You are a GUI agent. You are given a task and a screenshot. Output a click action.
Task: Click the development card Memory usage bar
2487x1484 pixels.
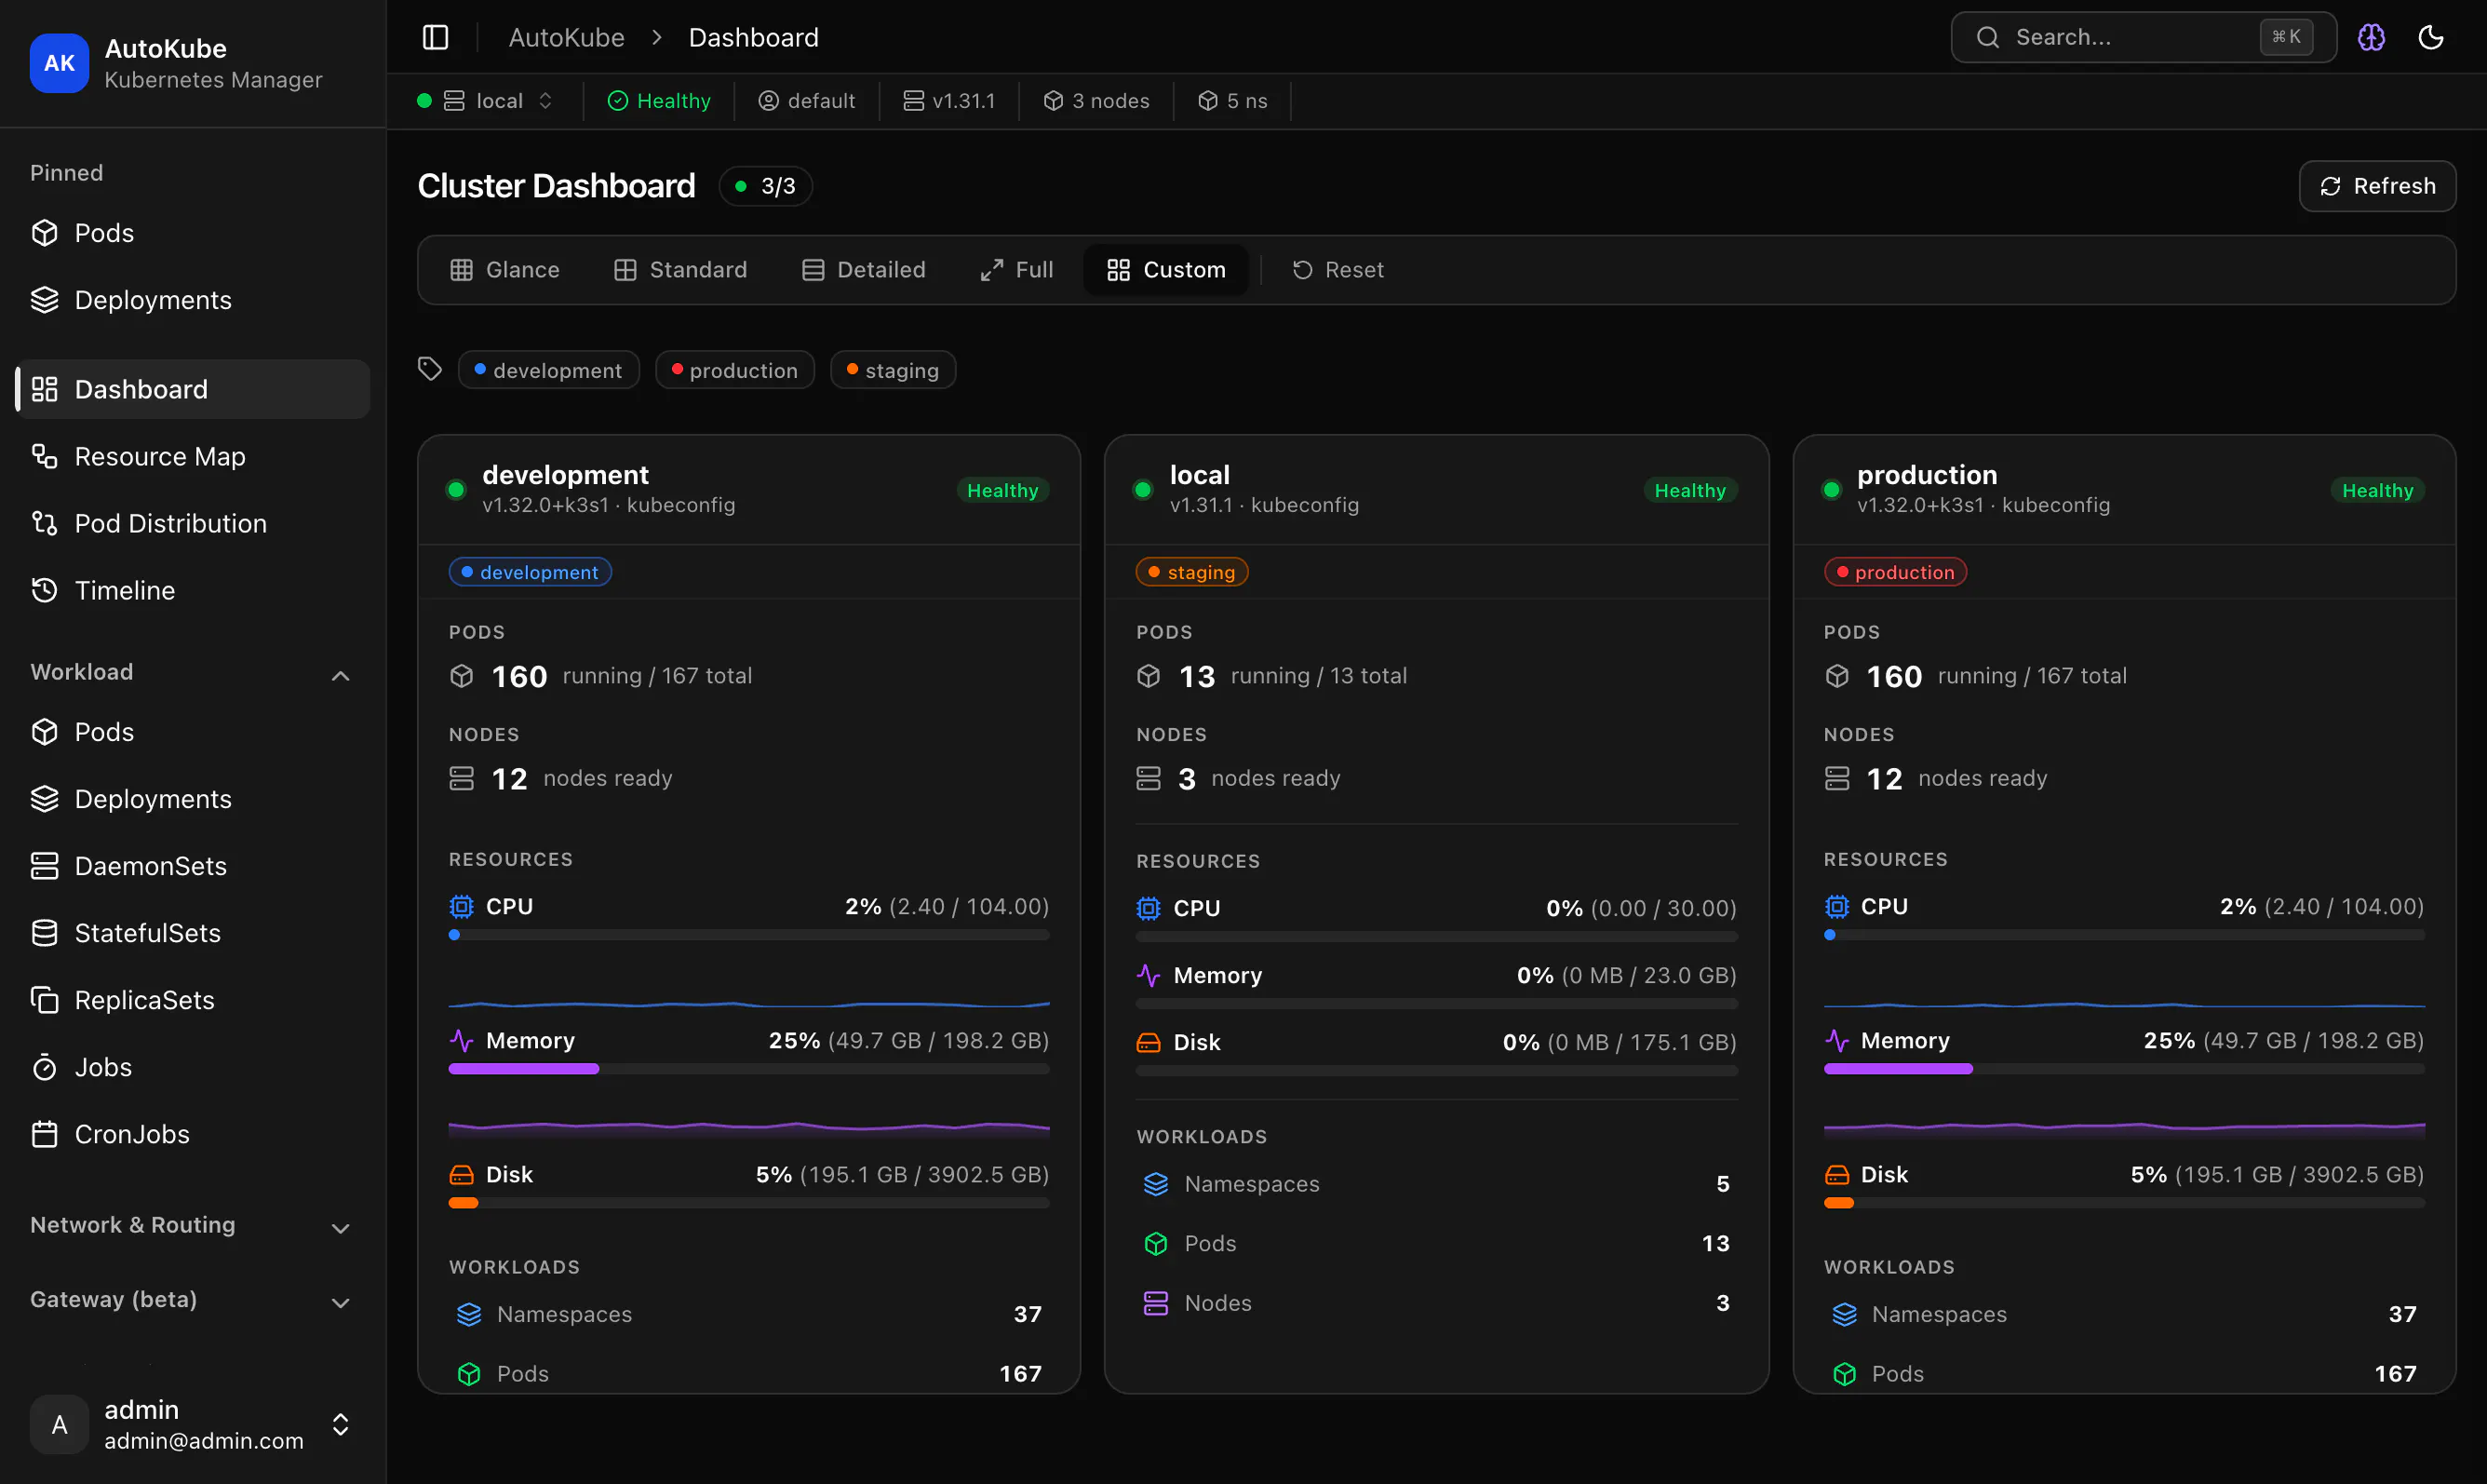pos(748,1069)
